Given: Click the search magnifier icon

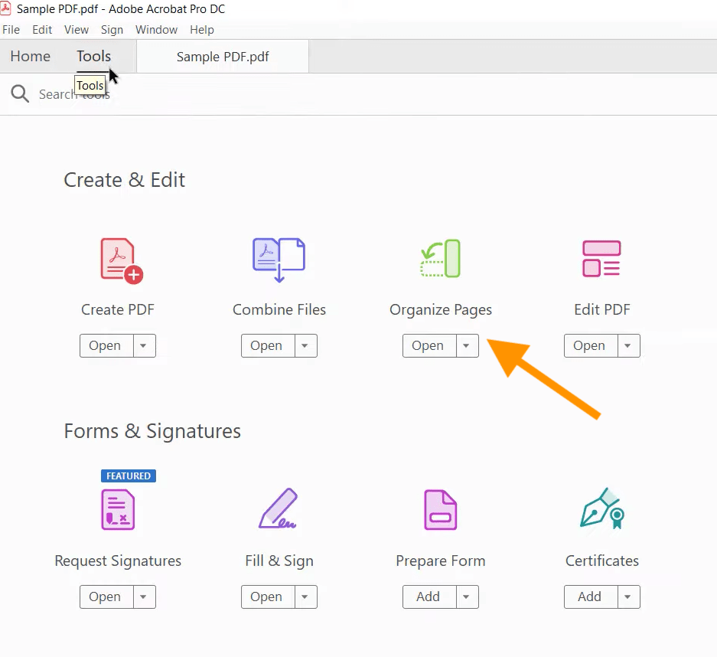Looking at the screenshot, I should 20,94.
